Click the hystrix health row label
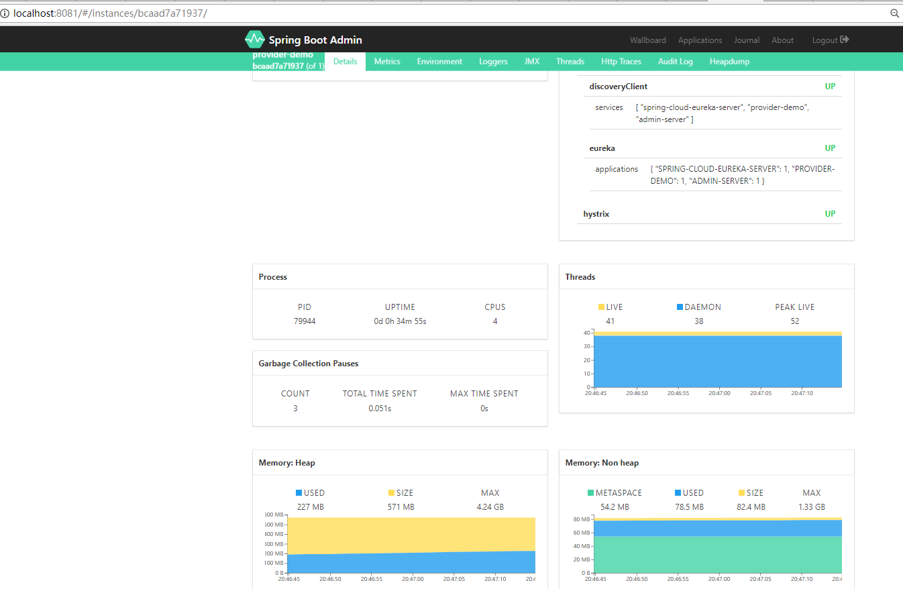 pyautogui.click(x=596, y=214)
